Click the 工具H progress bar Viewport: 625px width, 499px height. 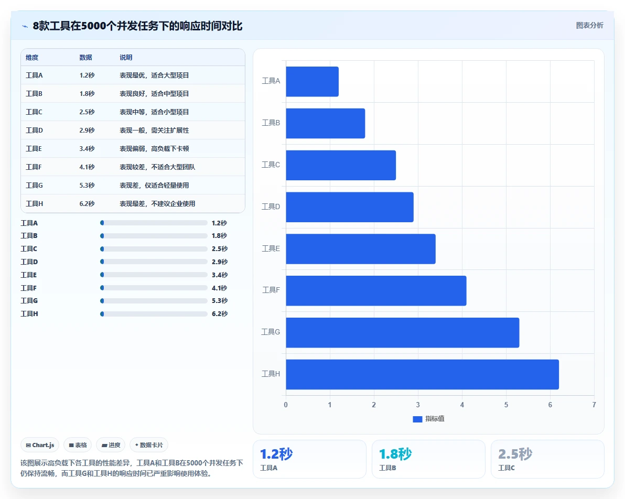tap(154, 313)
